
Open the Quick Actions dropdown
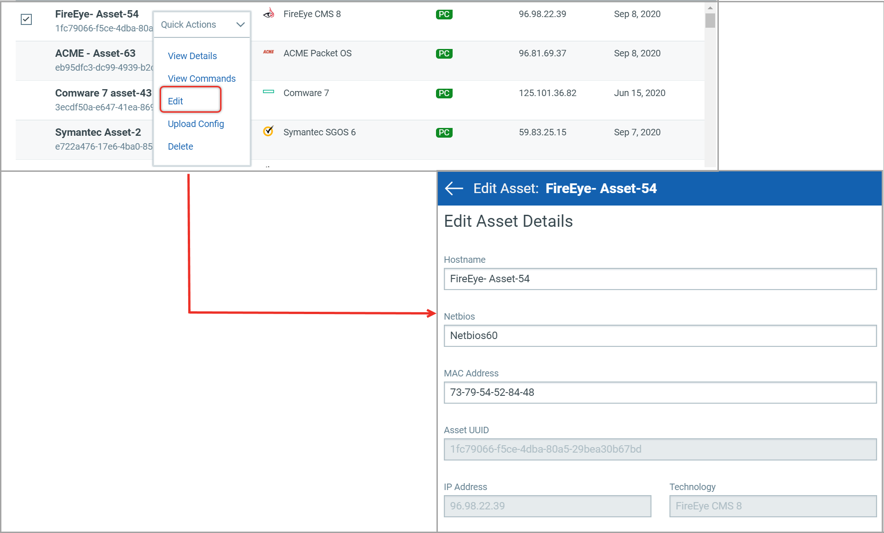[x=202, y=24]
